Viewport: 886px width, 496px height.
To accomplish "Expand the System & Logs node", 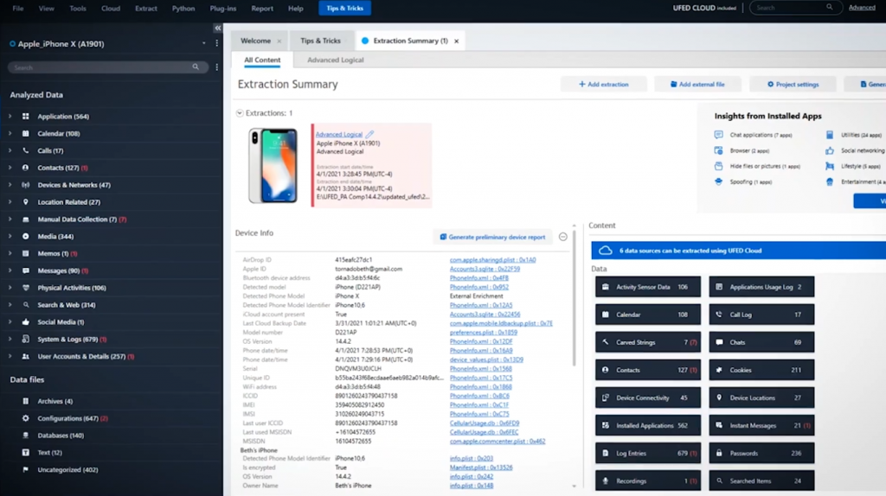I will (10, 339).
